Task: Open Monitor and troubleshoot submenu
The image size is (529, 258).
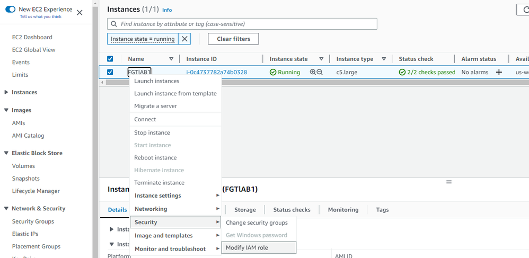Action: pyautogui.click(x=175, y=249)
